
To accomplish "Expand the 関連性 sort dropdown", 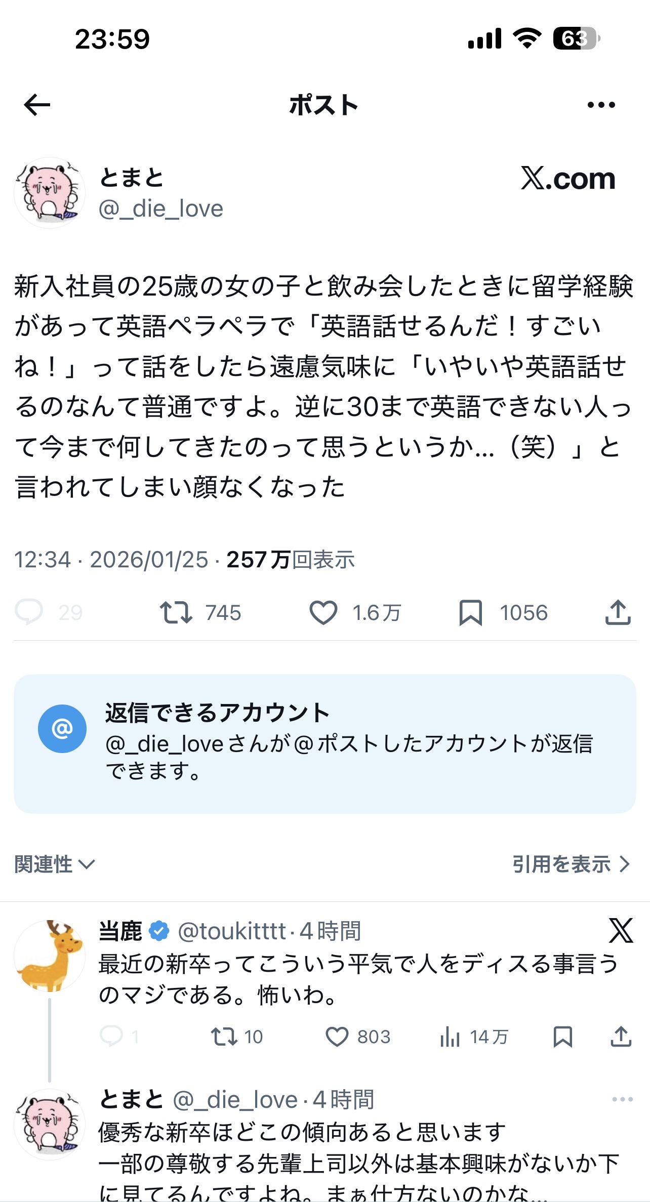I will point(54,864).
